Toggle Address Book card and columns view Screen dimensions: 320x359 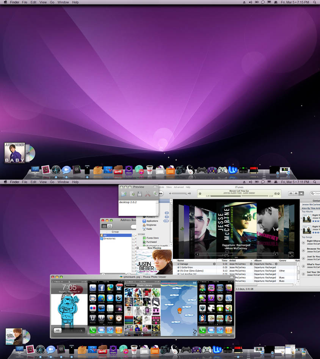(x=104, y=226)
